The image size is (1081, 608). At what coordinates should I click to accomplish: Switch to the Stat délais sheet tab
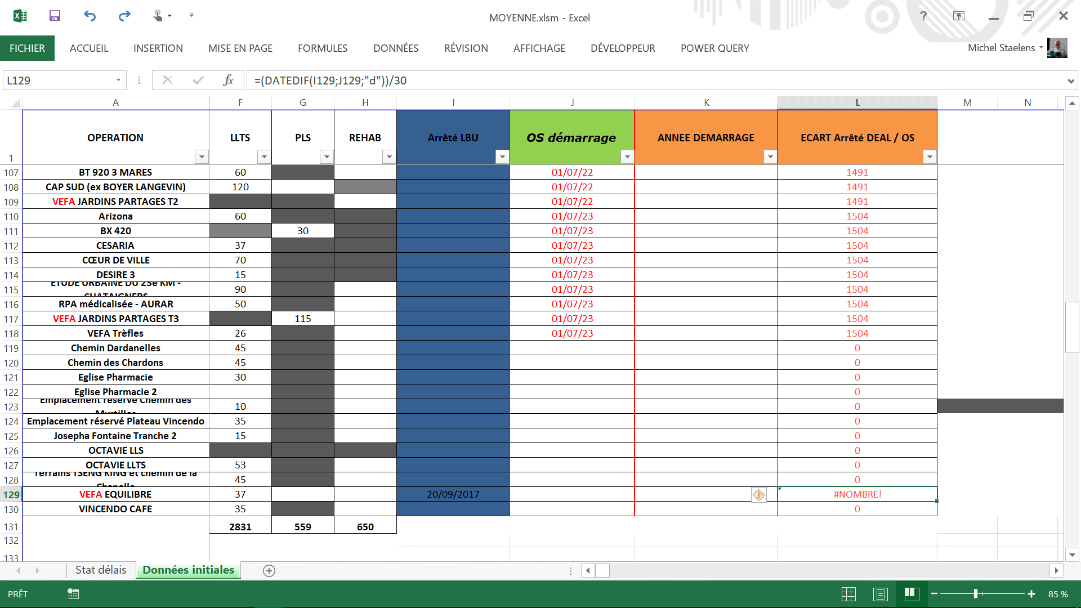click(101, 570)
